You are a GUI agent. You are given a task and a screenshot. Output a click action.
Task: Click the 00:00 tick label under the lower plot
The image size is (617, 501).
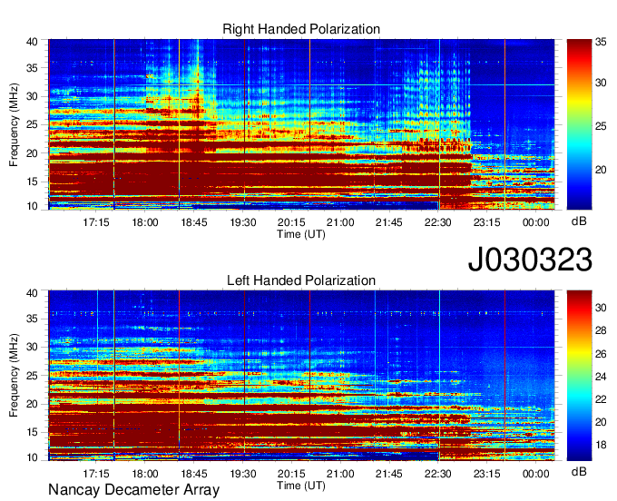(536, 474)
